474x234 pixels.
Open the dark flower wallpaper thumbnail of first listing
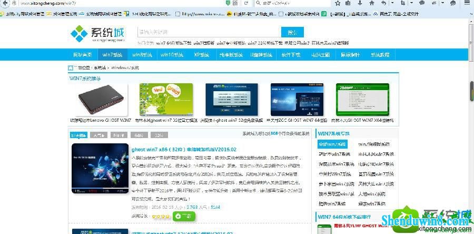click(x=100, y=169)
